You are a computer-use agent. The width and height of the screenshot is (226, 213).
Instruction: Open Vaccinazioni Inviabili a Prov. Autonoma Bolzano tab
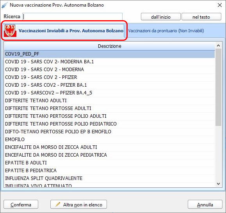click(64, 31)
